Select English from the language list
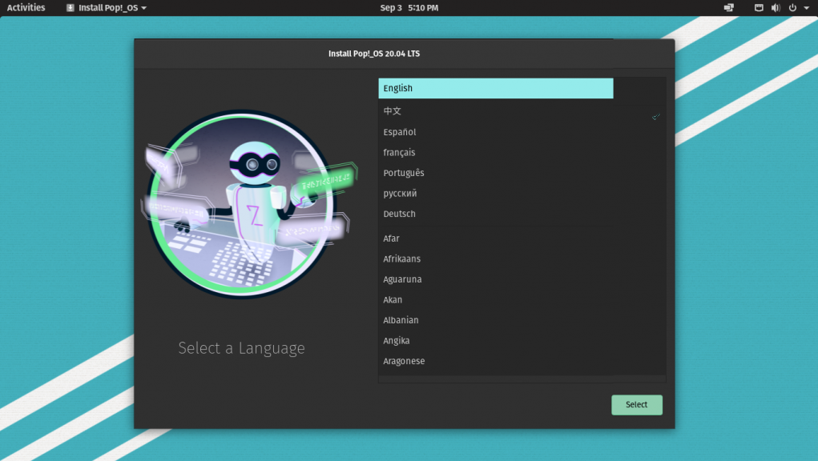The height and width of the screenshot is (461, 818). click(495, 88)
